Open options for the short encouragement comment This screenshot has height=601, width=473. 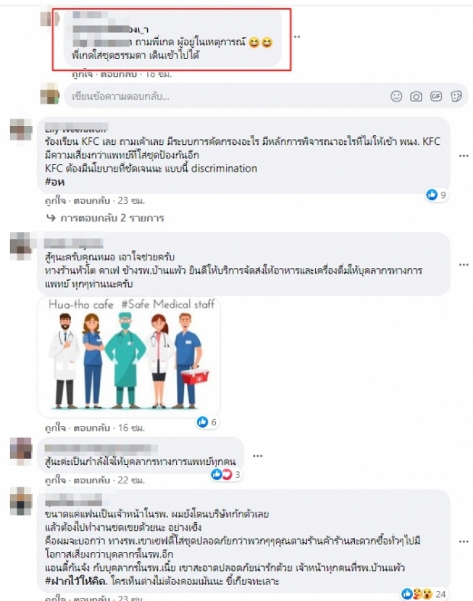click(x=258, y=455)
